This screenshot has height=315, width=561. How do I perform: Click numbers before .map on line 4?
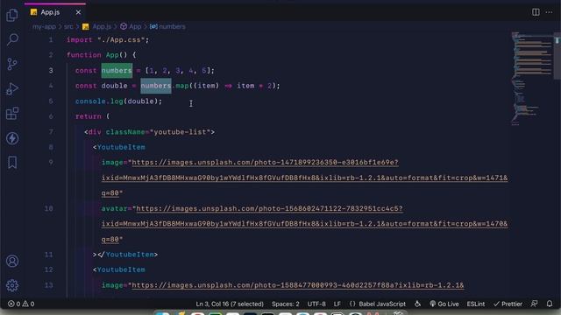tap(156, 86)
